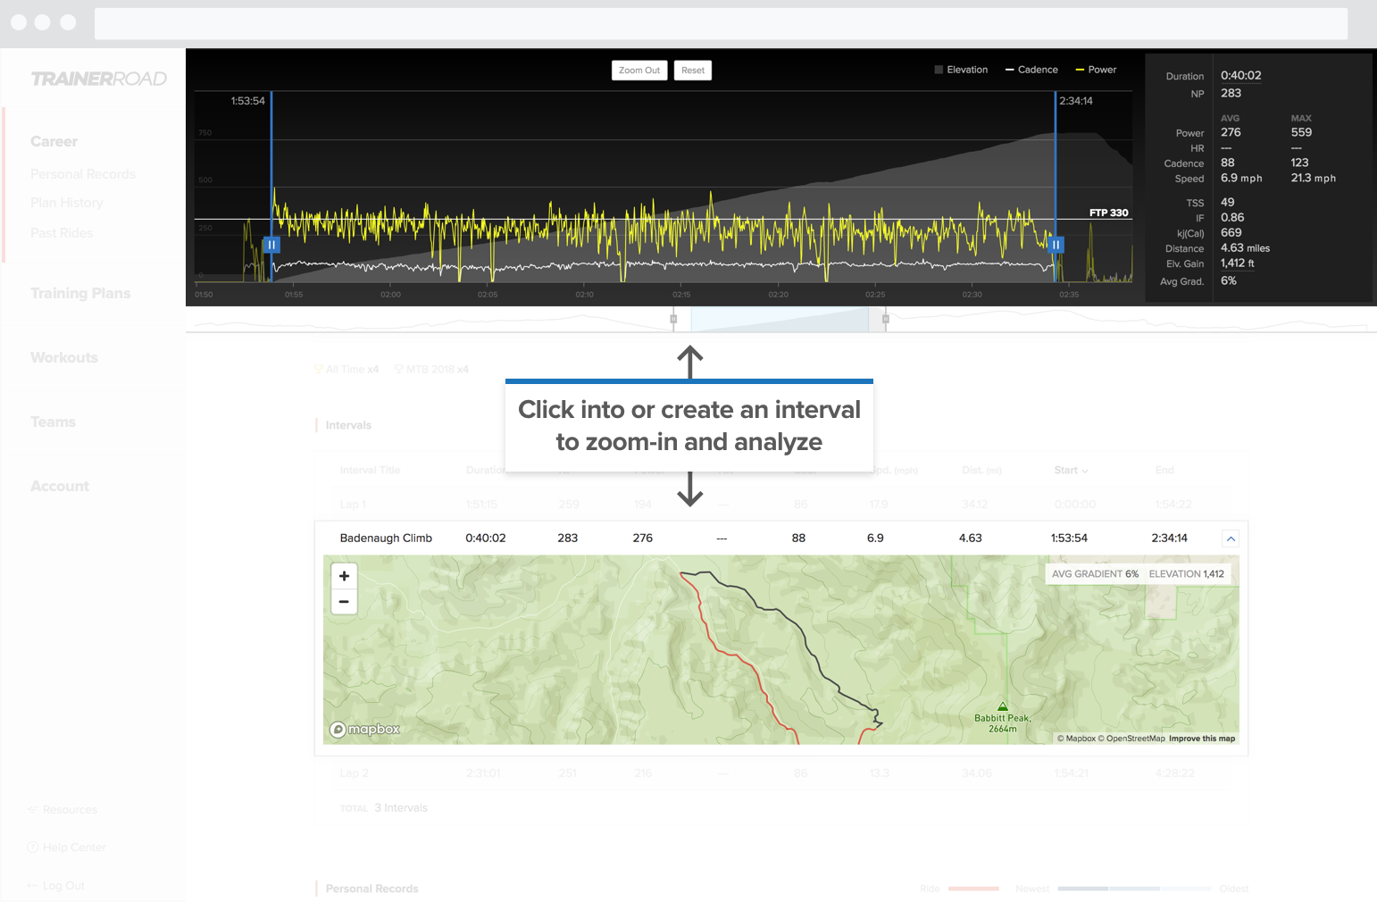The height and width of the screenshot is (902, 1377).
Task: Open the OpenStreetMap attribution link
Action: (x=1131, y=739)
